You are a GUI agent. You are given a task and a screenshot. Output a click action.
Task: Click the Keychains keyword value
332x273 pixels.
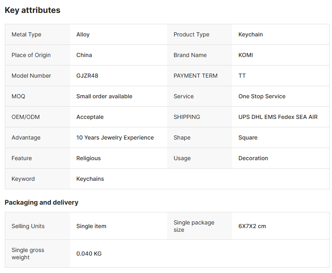pos(90,179)
